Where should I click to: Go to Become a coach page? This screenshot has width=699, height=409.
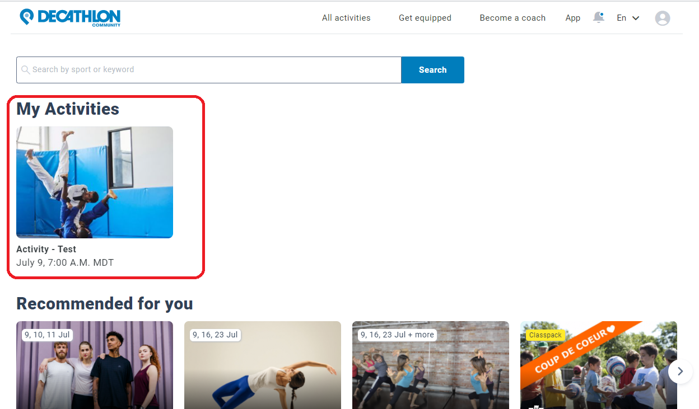(512, 18)
